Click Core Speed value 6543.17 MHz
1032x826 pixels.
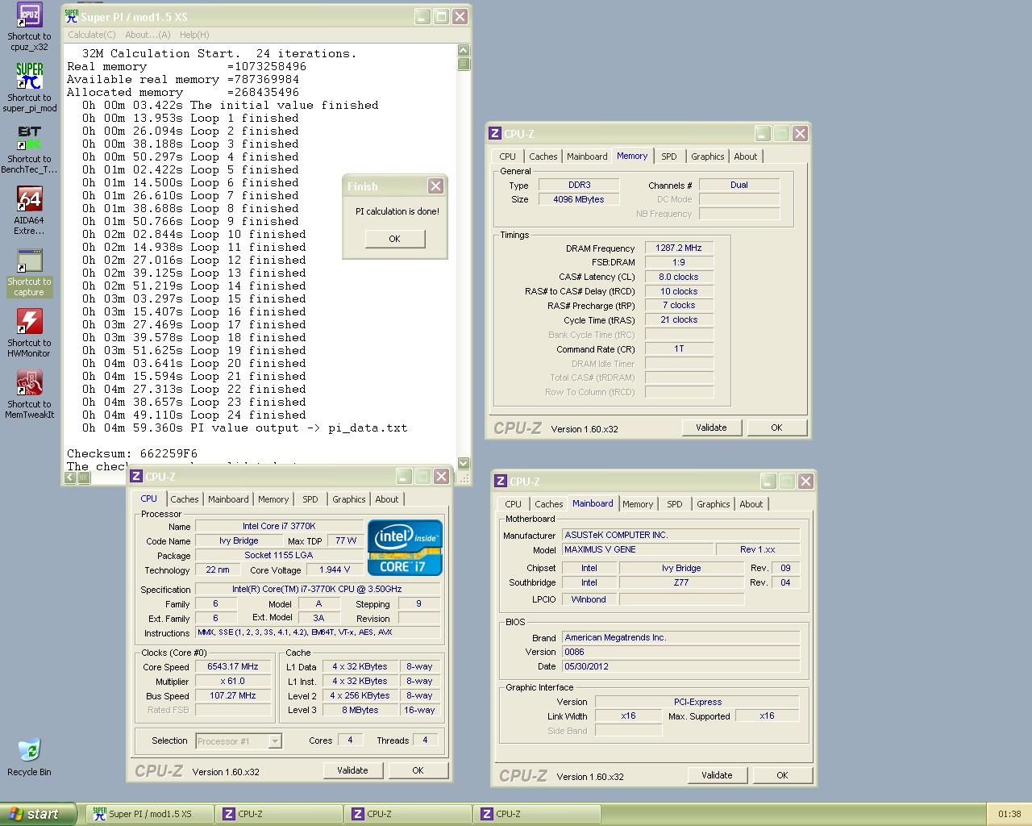pyautogui.click(x=233, y=667)
